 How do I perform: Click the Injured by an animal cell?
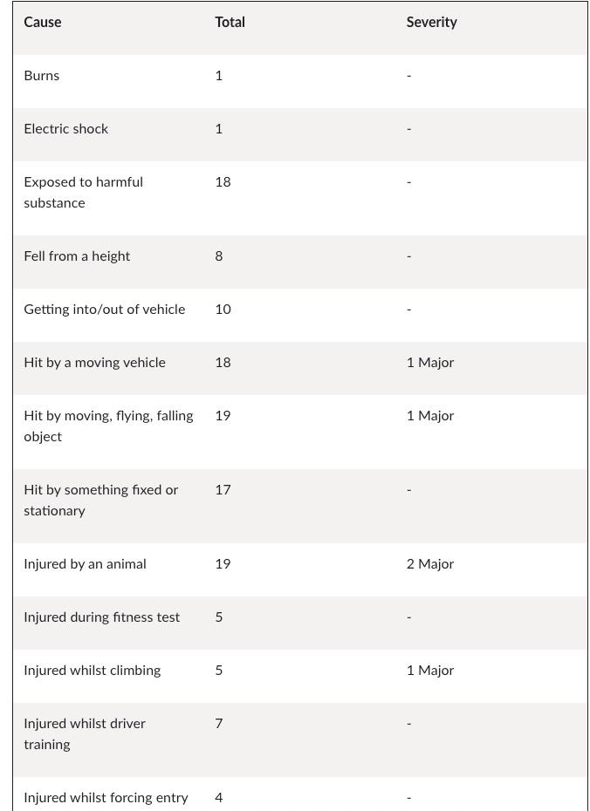point(85,564)
